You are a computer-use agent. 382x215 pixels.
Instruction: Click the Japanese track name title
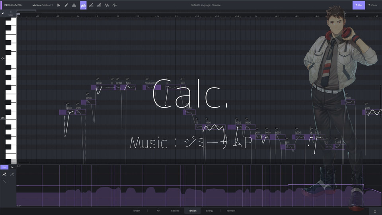pos(13,5)
